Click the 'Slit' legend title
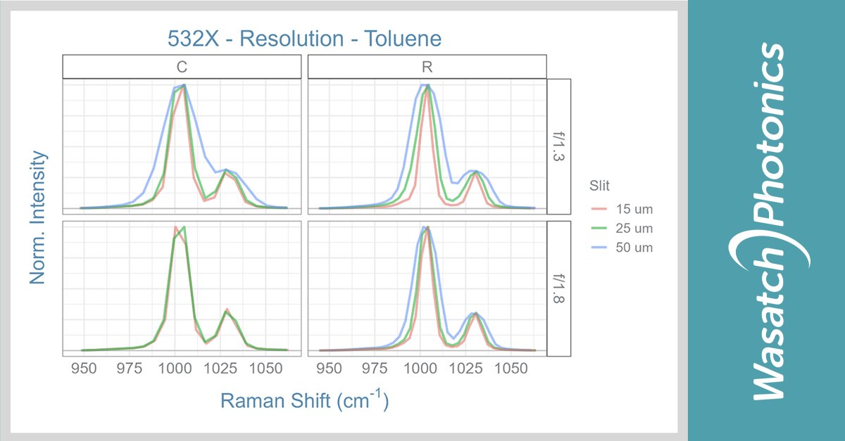 click(x=600, y=186)
